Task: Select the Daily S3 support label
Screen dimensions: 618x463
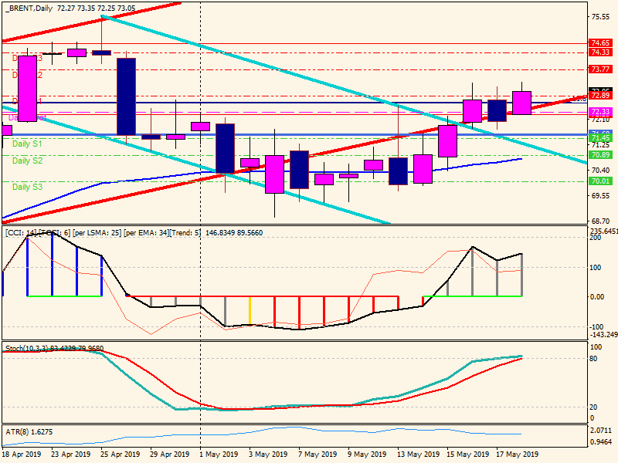Action: click(27, 187)
